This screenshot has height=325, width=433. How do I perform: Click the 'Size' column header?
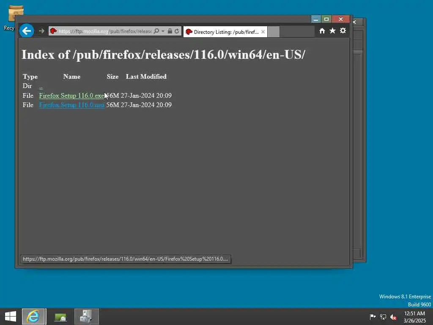(112, 77)
